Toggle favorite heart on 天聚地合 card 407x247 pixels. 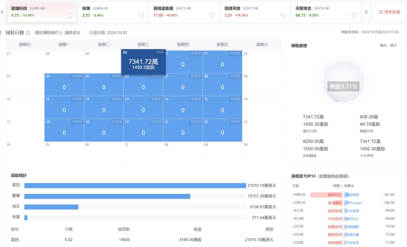(354, 16)
